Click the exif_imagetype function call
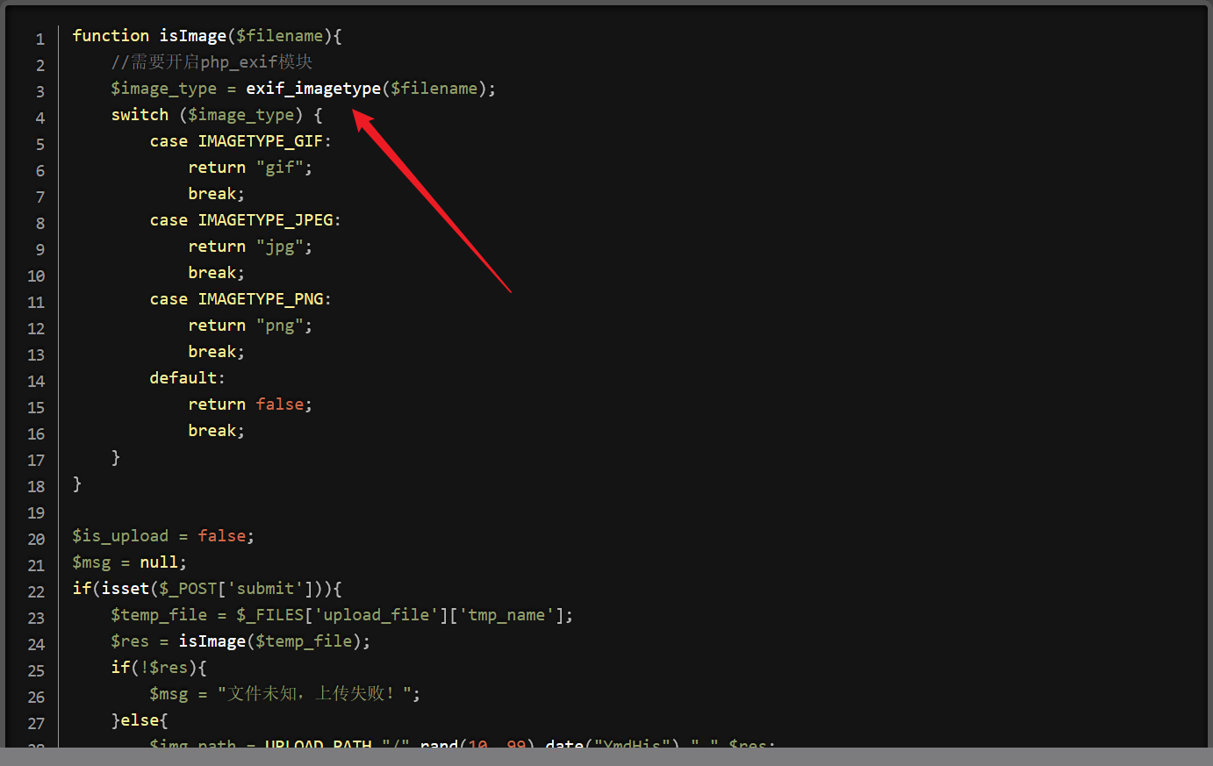1213x766 pixels. point(313,89)
